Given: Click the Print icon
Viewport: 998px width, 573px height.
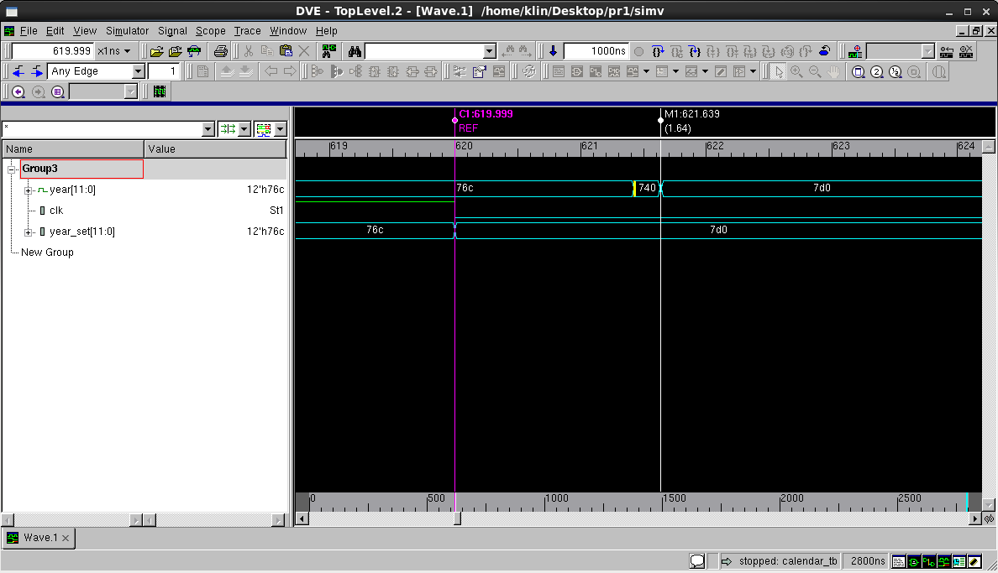Looking at the screenshot, I should pos(220,51).
